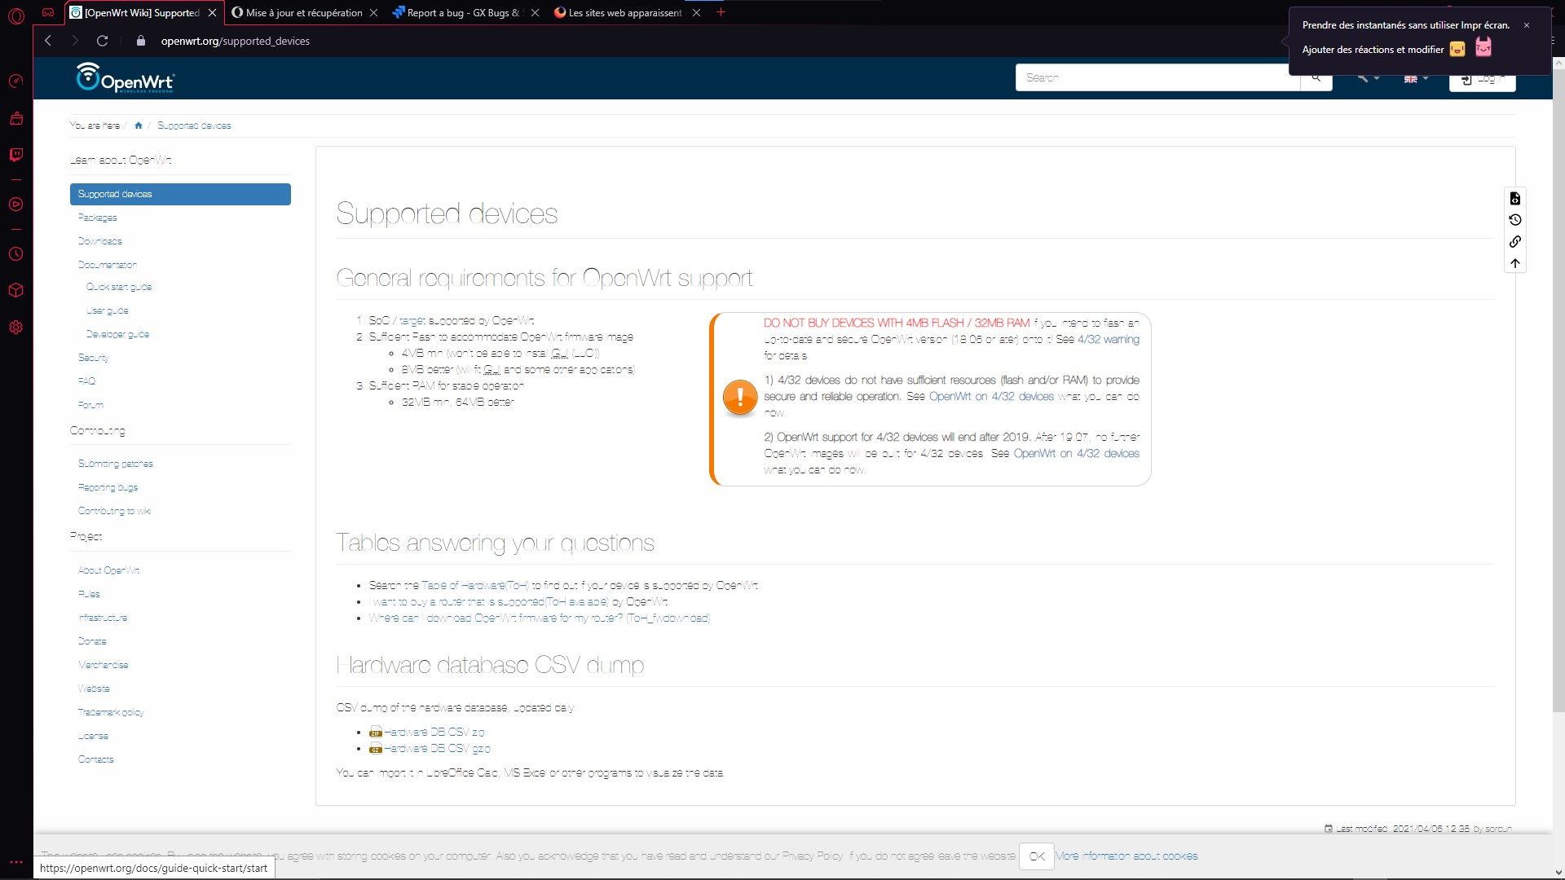The height and width of the screenshot is (880, 1565).
Task: Click OK on the cookie notice
Action: pyautogui.click(x=1037, y=856)
